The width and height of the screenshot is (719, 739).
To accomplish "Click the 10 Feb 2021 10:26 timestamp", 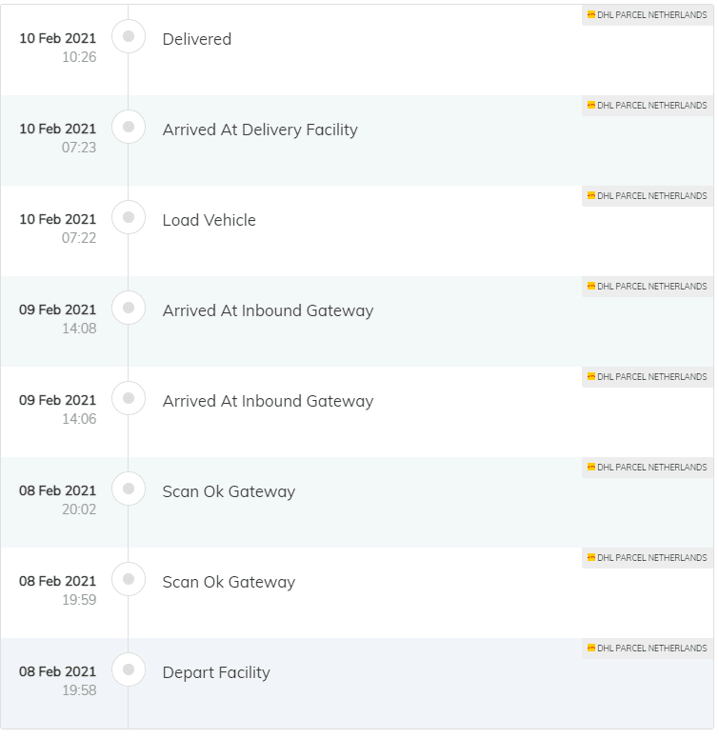I will click(58, 48).
